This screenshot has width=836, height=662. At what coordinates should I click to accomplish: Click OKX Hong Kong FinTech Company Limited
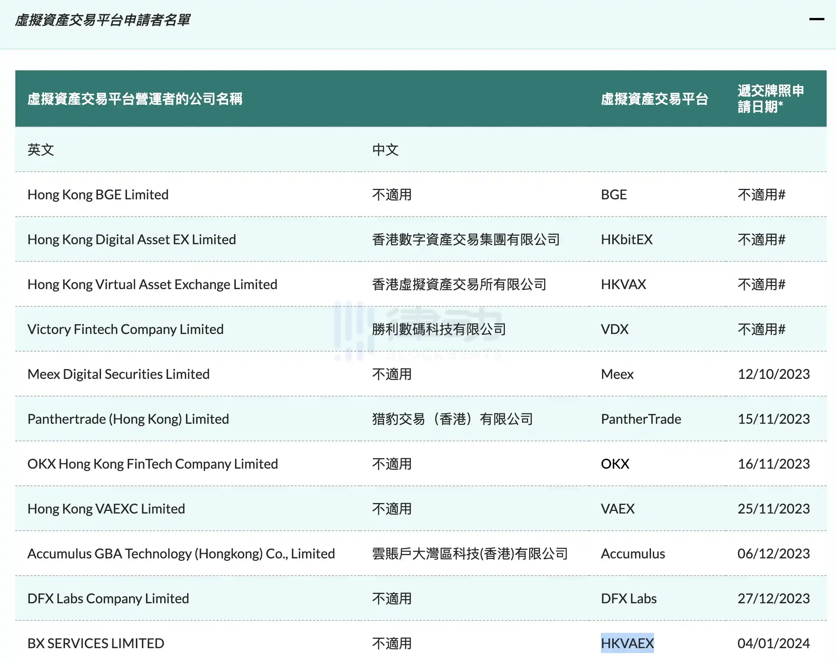[152, 464]
